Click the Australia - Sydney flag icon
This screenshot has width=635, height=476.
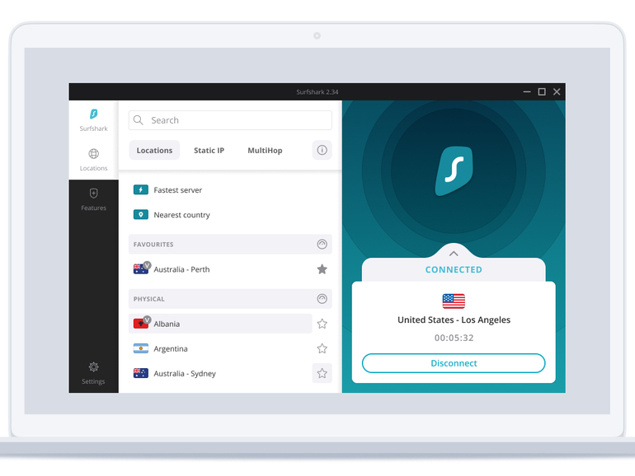(141, 373)
